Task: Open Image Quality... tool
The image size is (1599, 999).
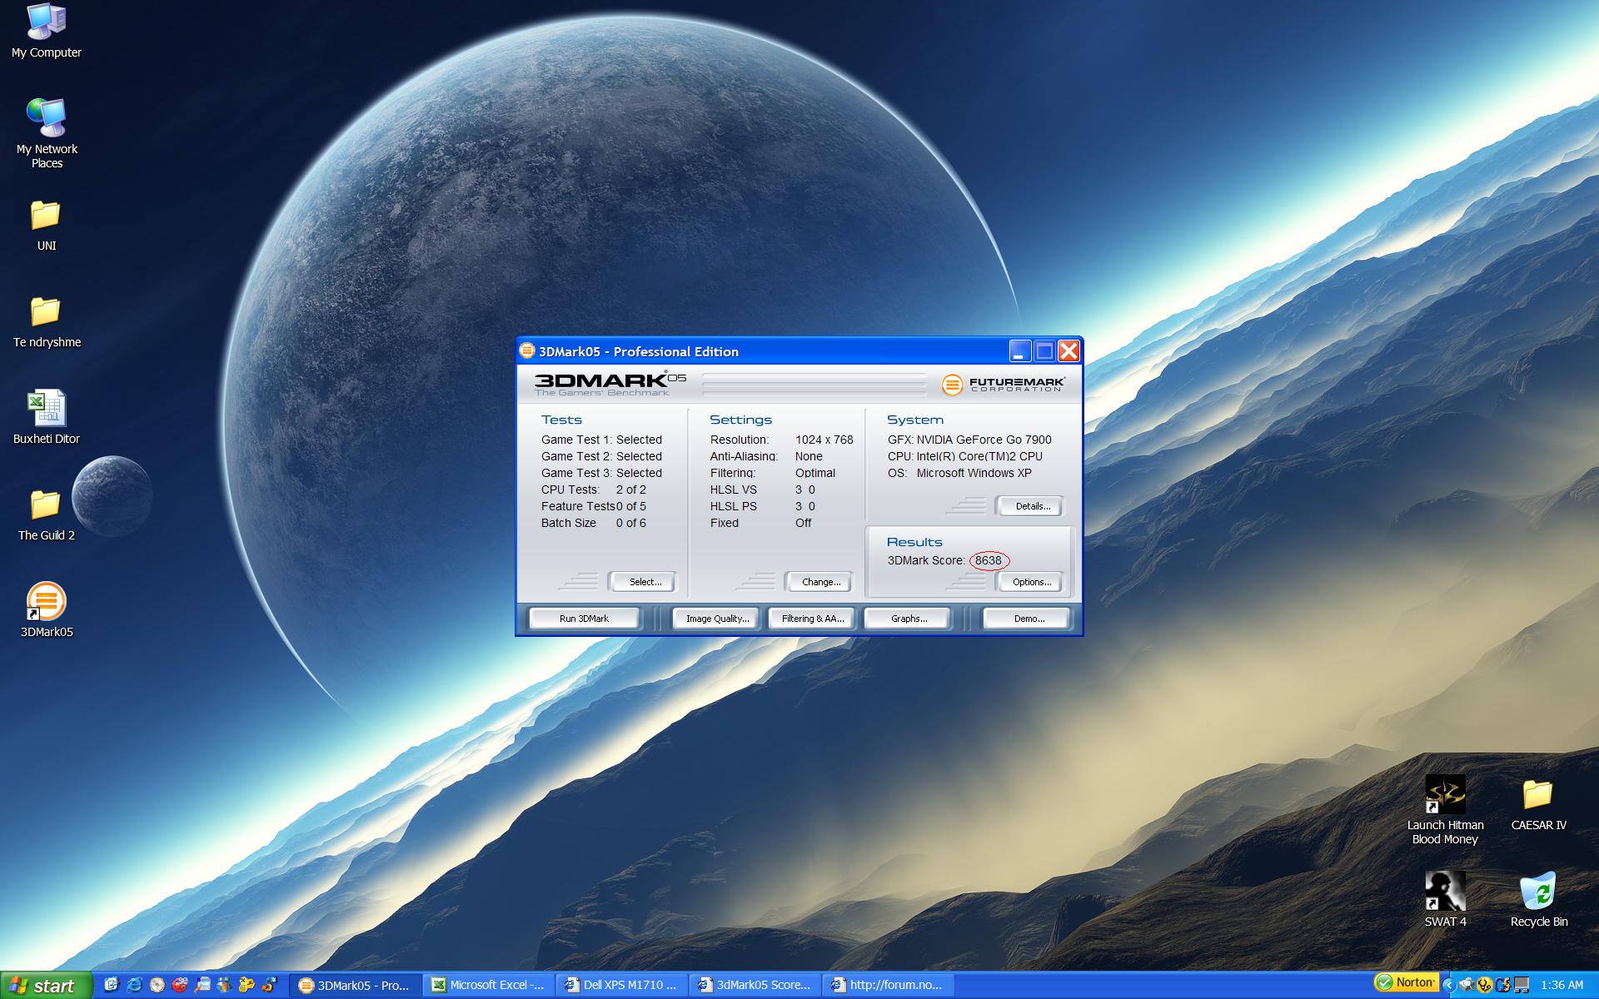Action: (x=716, y=619)
